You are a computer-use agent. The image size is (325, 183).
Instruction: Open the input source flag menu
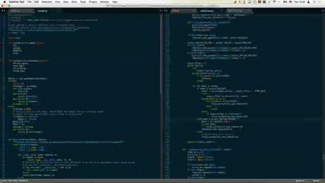pyautogui.click(x=290, y=2)
